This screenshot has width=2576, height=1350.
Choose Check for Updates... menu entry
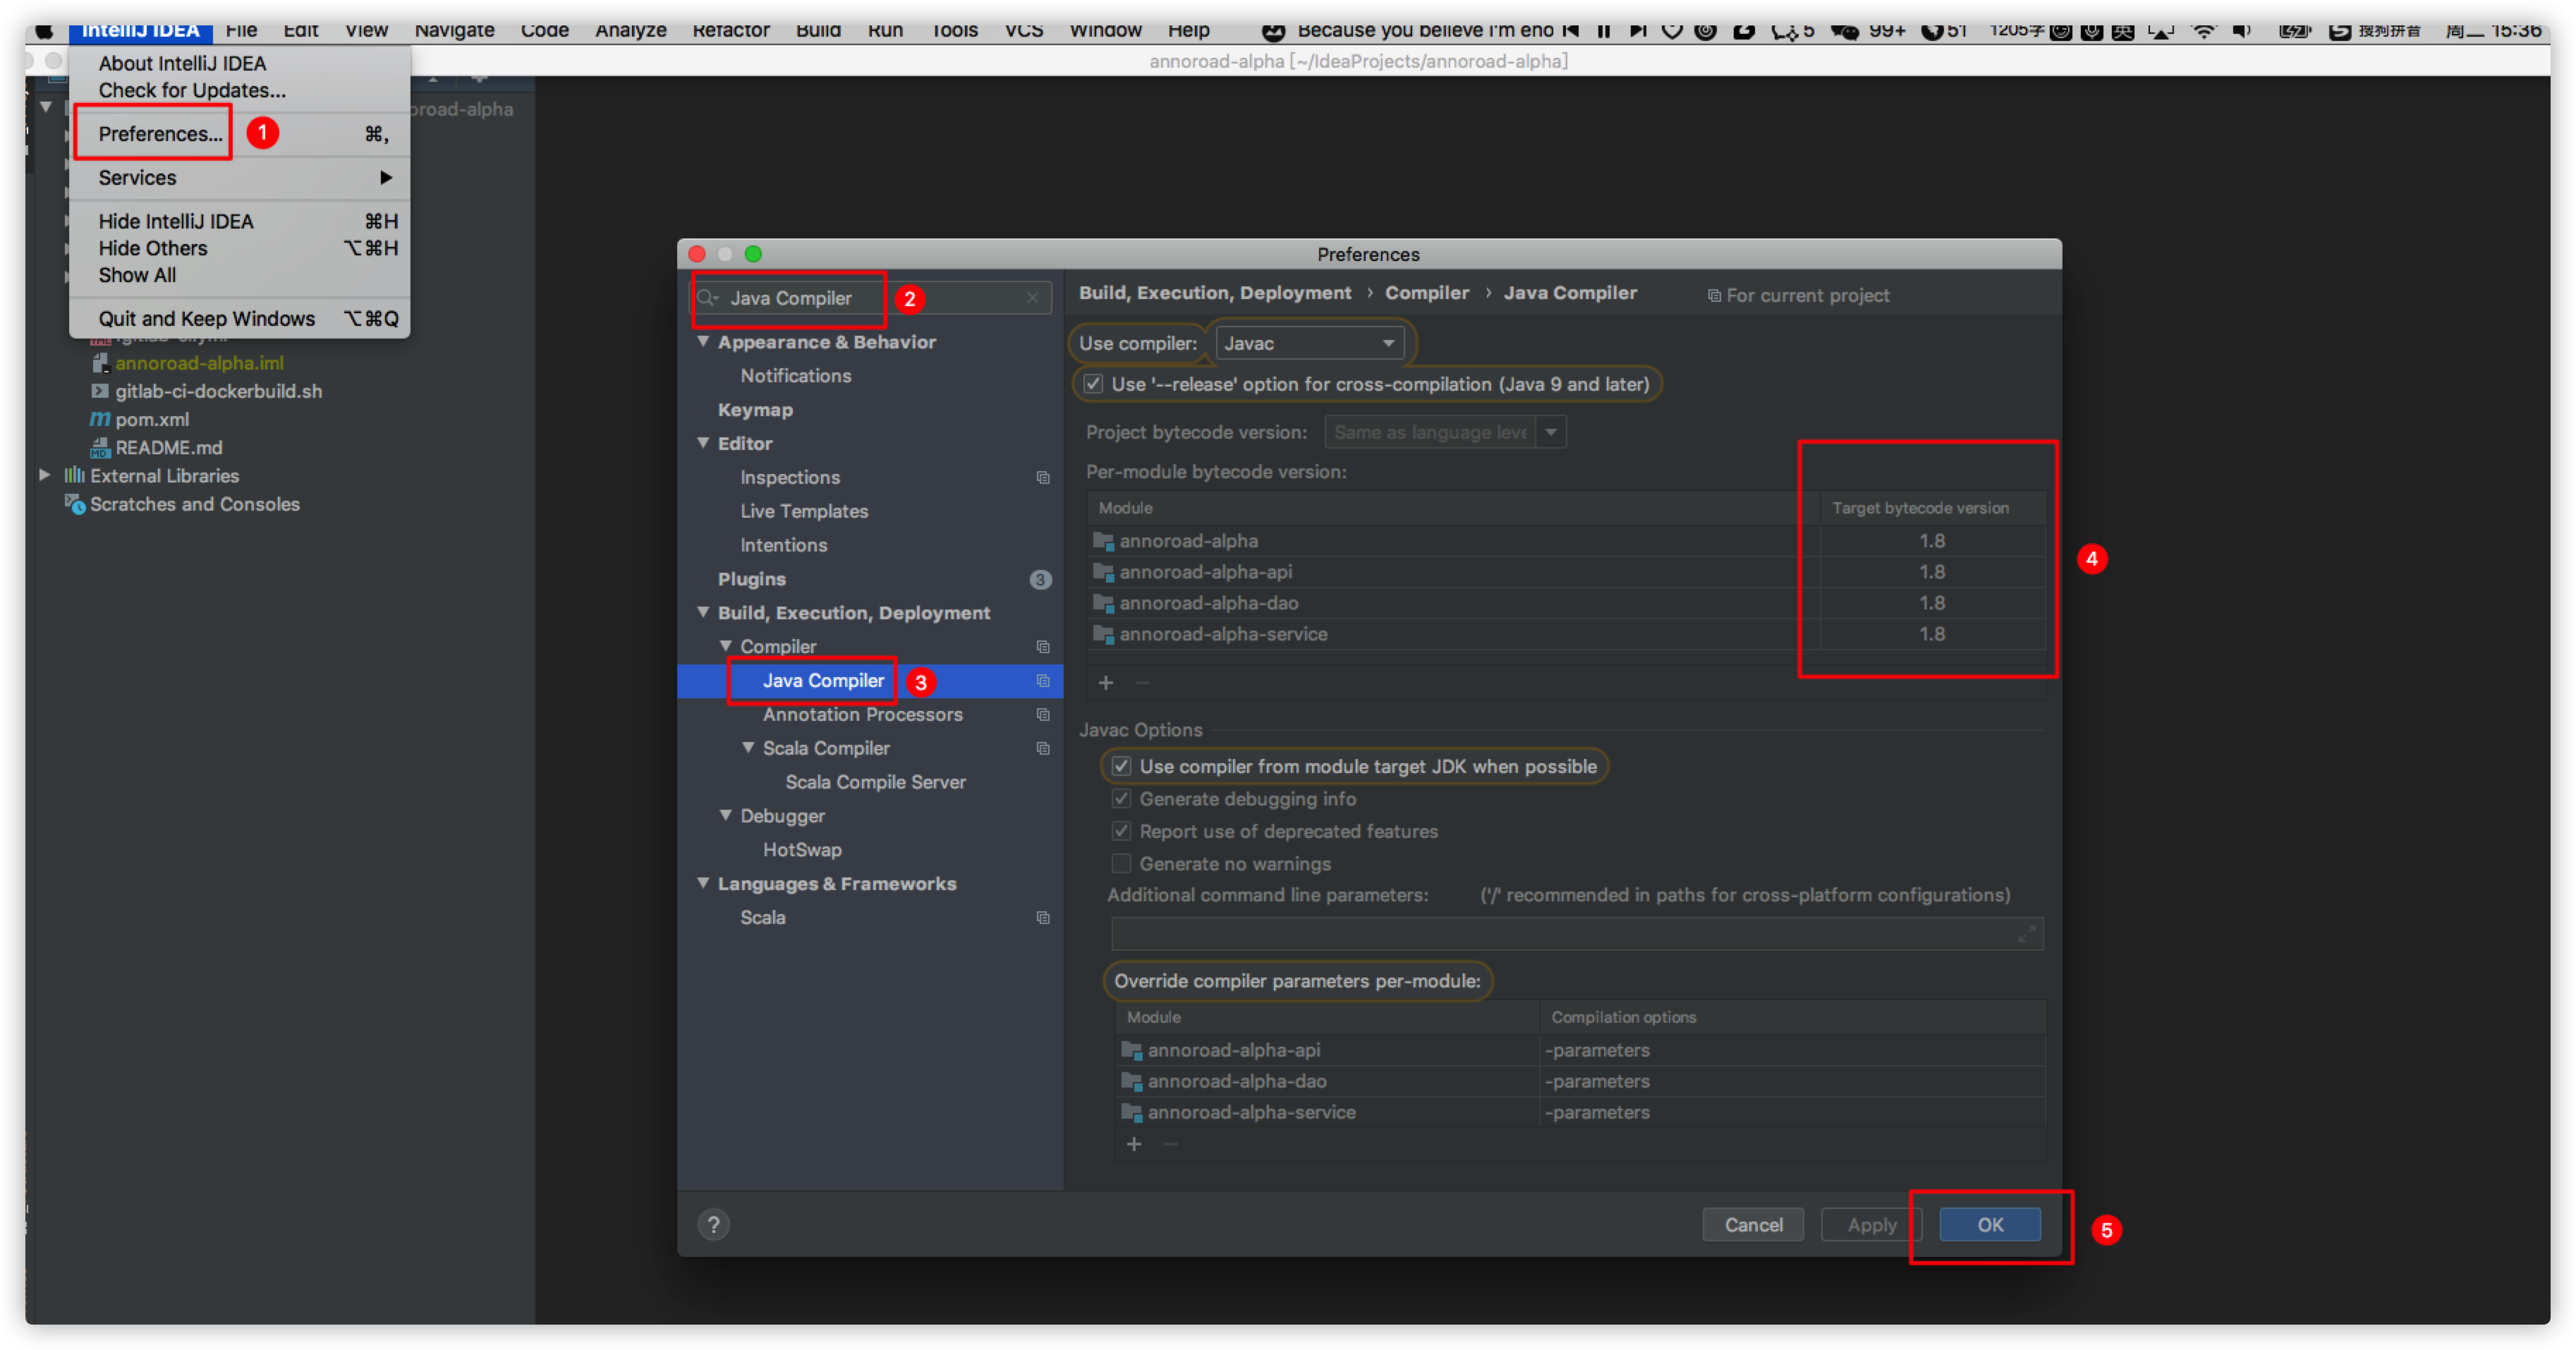coord(192,90)
